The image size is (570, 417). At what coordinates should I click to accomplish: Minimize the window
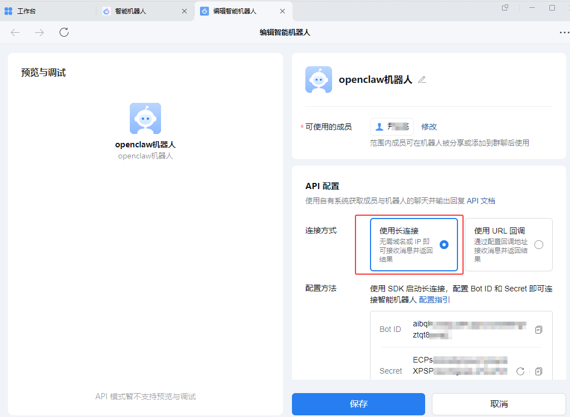tap(532, 8)
